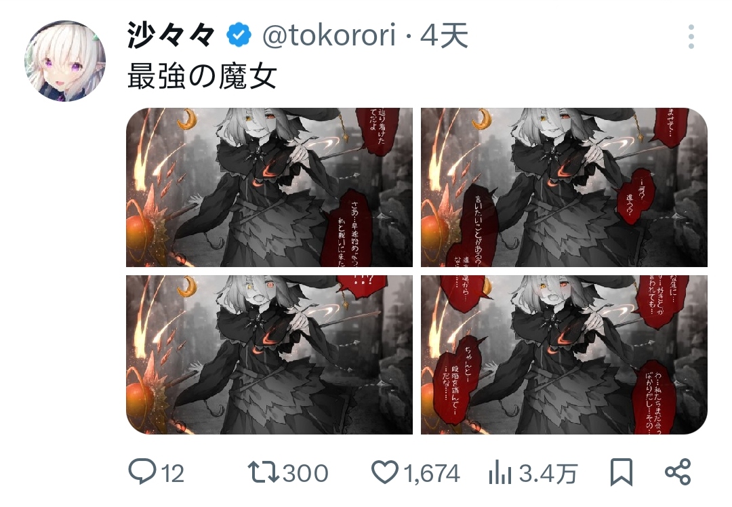Screen dimensions: 732x507
Task: Tap the repost arrows icon
Action: click(263, 472)
